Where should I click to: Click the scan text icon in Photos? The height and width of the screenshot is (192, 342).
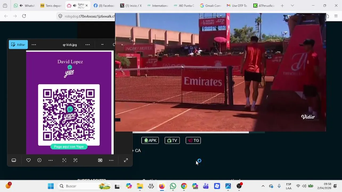pos(75,160)
